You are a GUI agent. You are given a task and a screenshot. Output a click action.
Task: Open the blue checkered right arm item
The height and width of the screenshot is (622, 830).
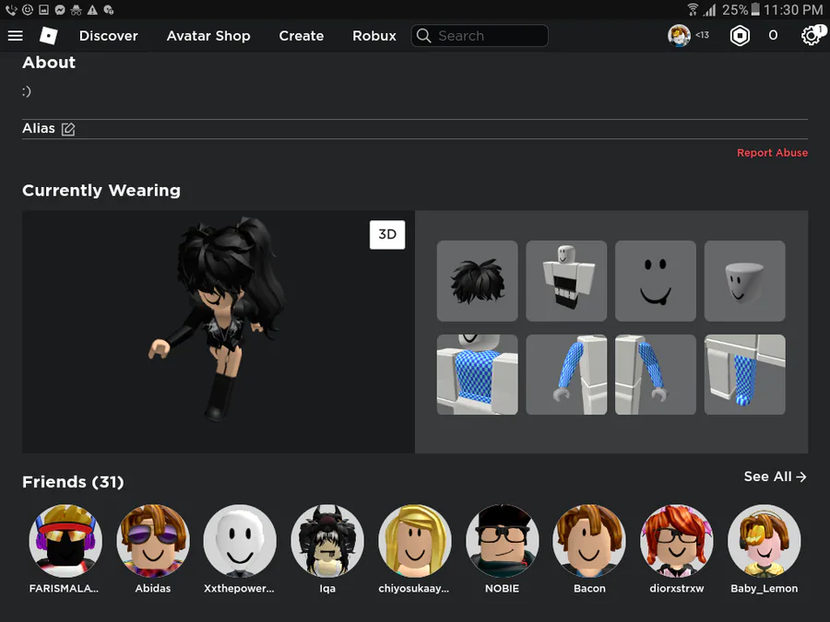[566, 374]
